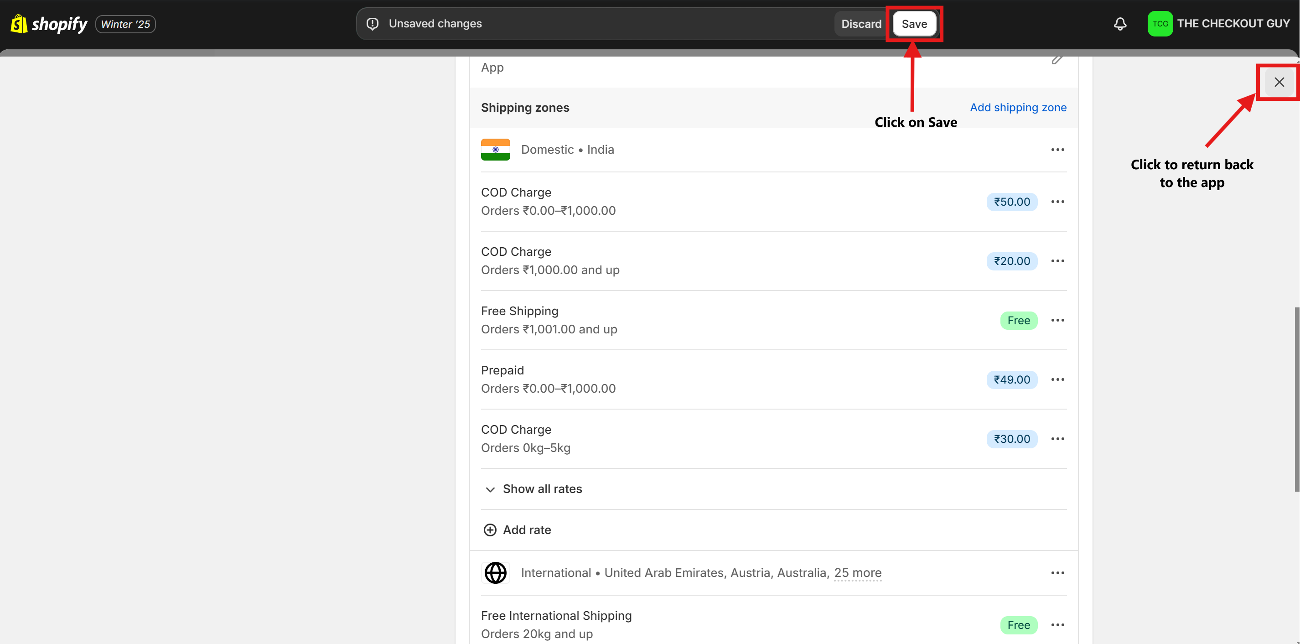This screenshot has width=1300, height=644.
Task: Click the International globe icon
Action: coord(495,573)
